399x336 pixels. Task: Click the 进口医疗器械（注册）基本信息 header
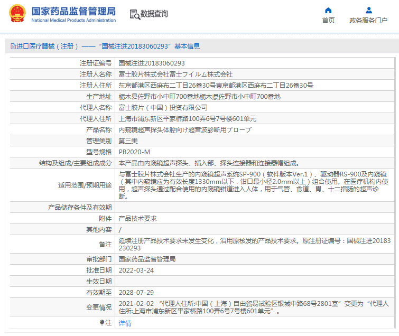(x=105, y=46)
